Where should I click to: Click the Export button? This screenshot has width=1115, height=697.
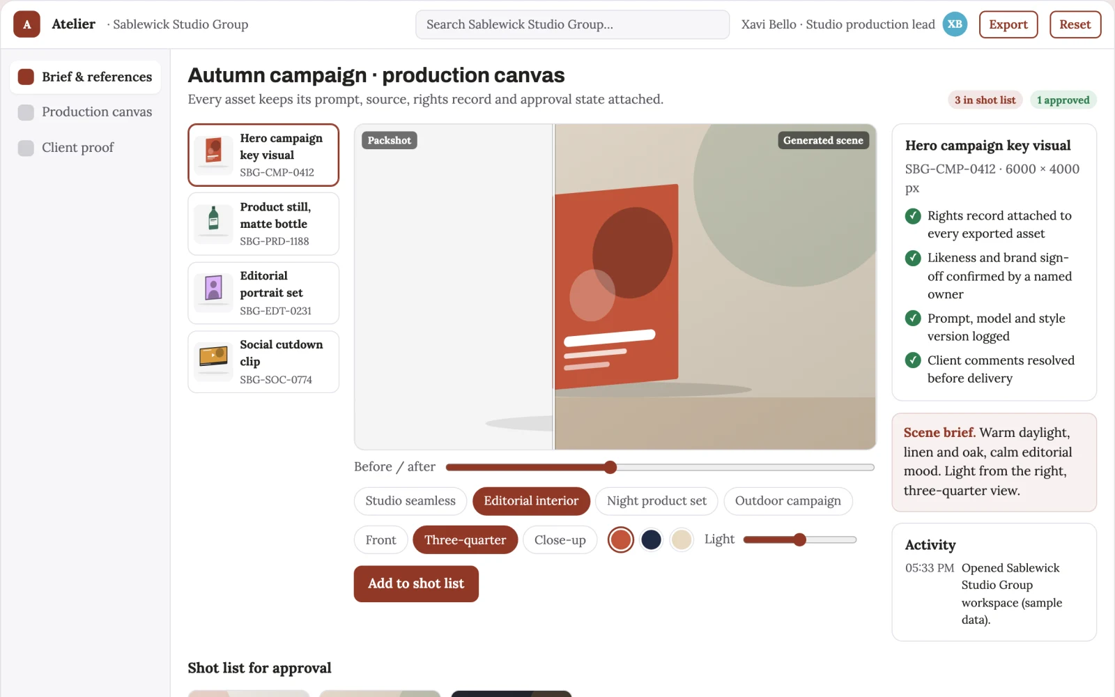coord(1008,24)
